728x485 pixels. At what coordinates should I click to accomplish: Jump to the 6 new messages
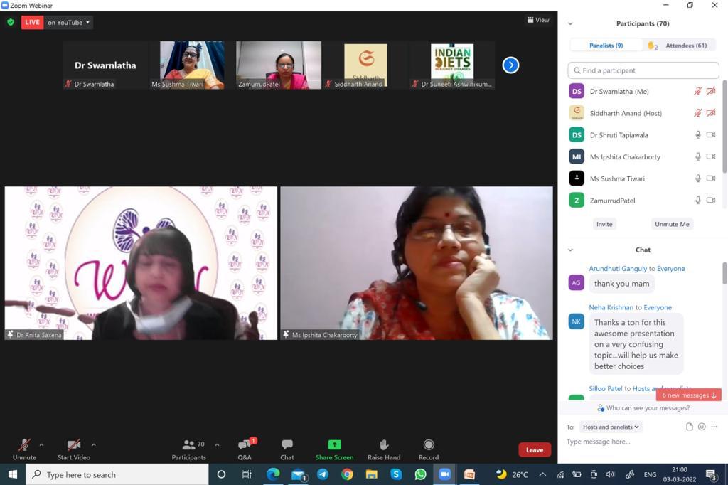pos(688,395)
